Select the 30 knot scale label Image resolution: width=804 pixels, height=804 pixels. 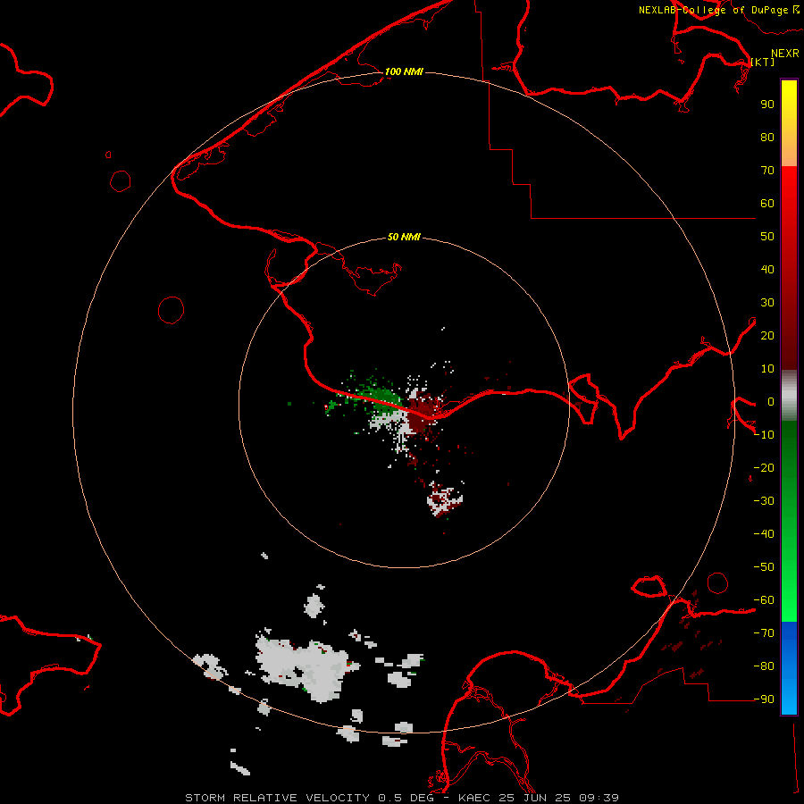pyautogui.click(x=767, y=303)
